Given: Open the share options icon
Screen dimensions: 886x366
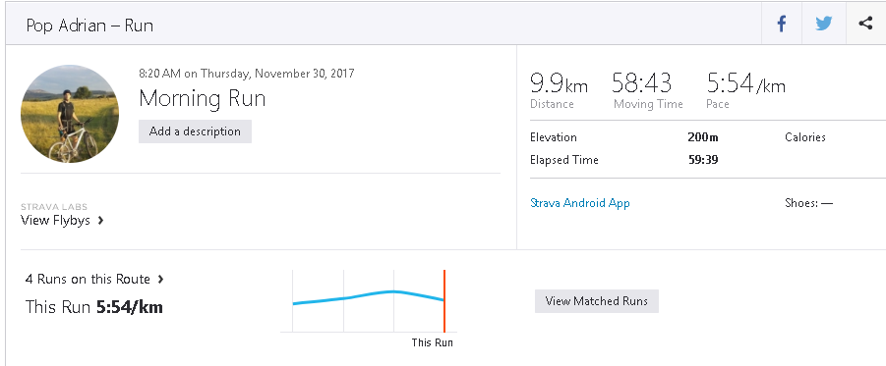Looking at the screenshot, I should 865,24.
